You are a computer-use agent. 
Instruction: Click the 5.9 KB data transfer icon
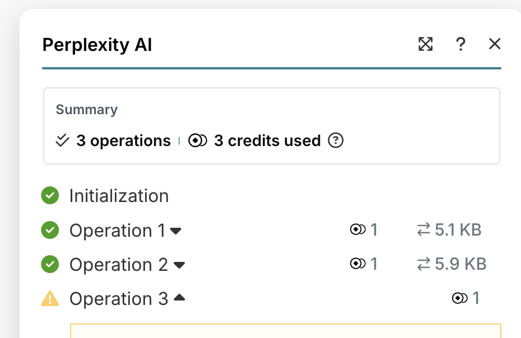pos(424,264)
